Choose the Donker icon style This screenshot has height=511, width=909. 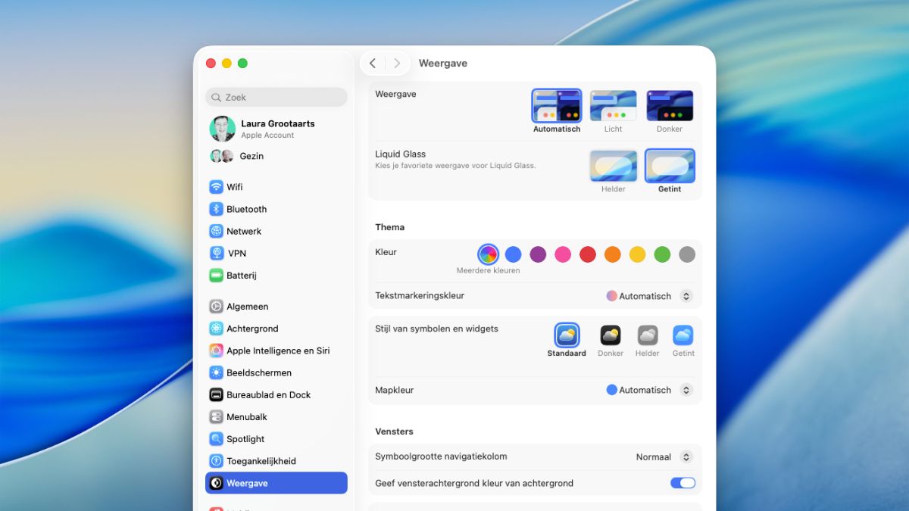(611, 335)
